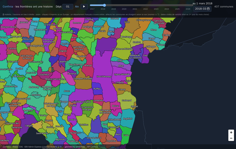Click the Izernore commune label

(77, 23)
